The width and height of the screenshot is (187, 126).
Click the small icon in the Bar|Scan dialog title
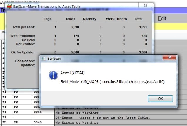pos(44,59)
